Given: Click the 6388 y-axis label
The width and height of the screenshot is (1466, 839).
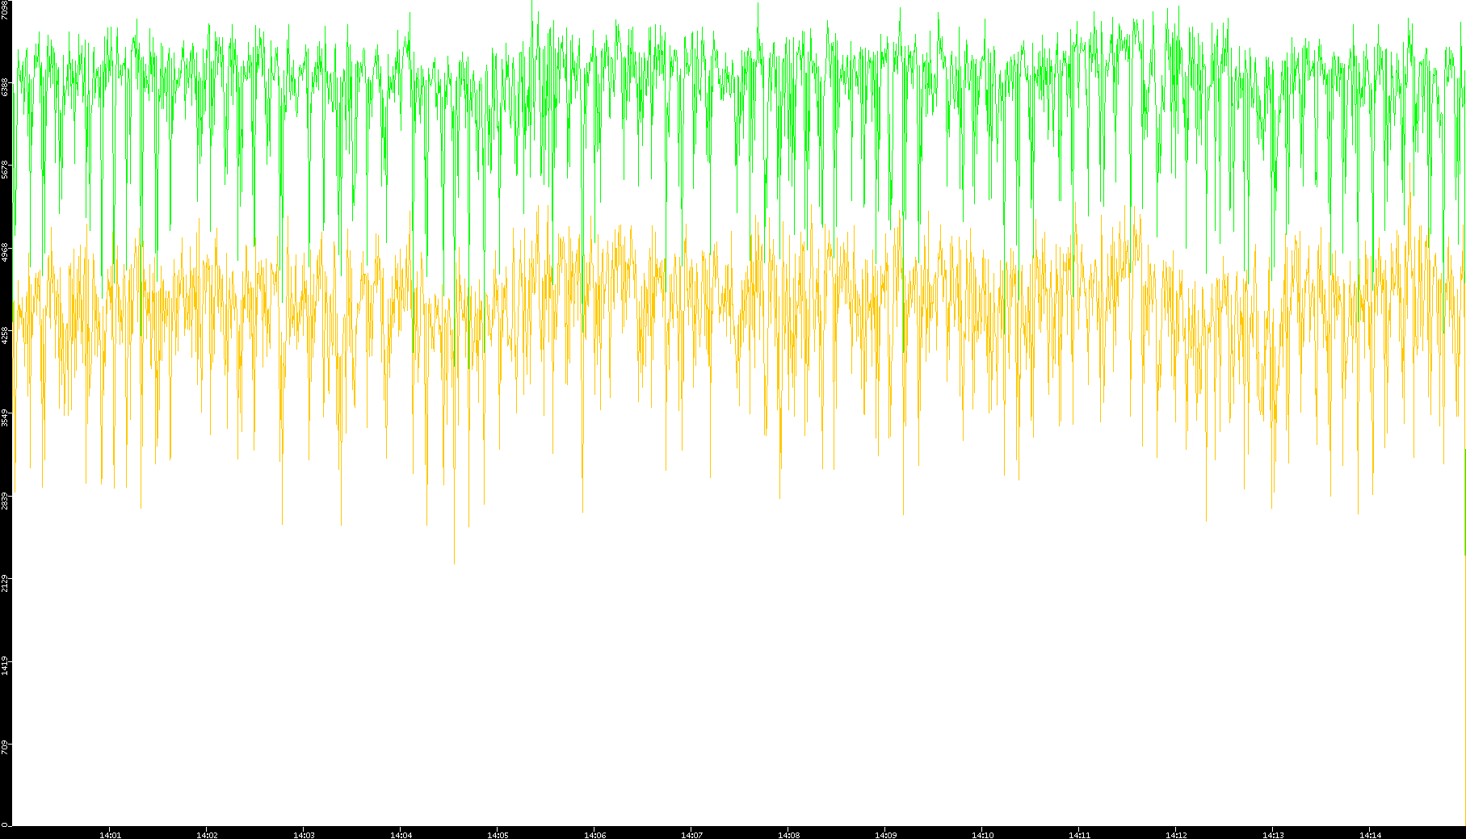Looking at the screenshot, I should pyautogui.click(x=5, y=87).
